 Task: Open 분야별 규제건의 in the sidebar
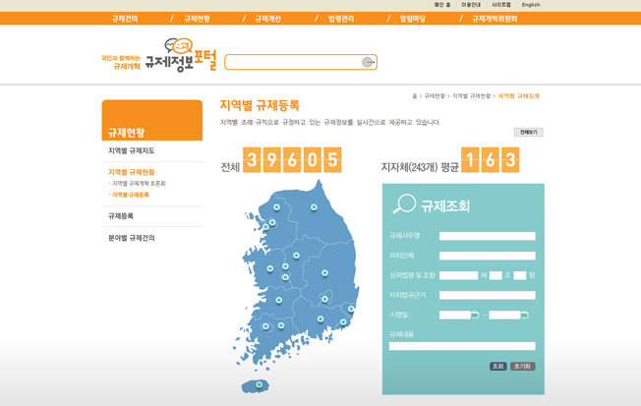[x=131, y=238]
